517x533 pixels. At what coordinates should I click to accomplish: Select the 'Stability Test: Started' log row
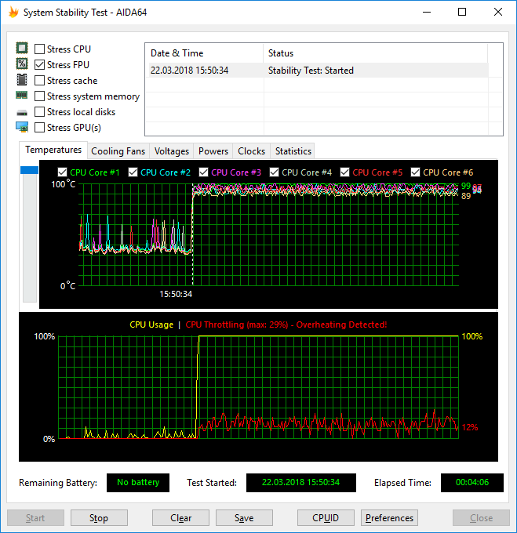point(318,71)
